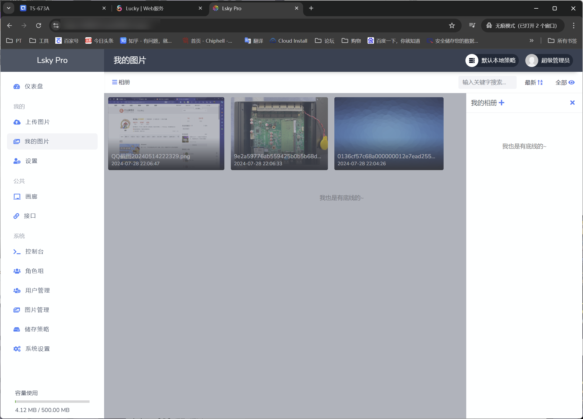Click the 4.12 MB / 500.00 MB text

tap(42, 410)
